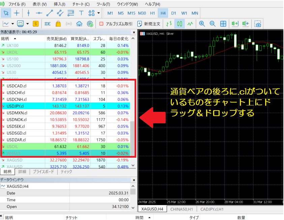Activate the crosshair tool
This screenshot has height=220, width=284.
(x=17, y=13)
